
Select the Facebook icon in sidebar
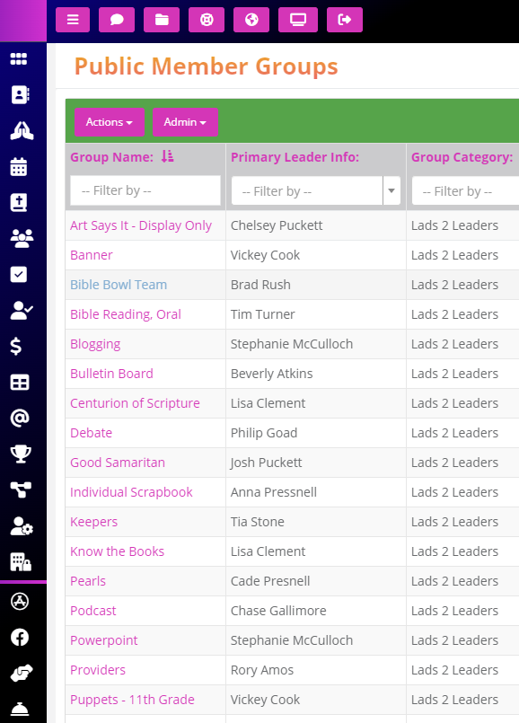click(x=20, y=638)
